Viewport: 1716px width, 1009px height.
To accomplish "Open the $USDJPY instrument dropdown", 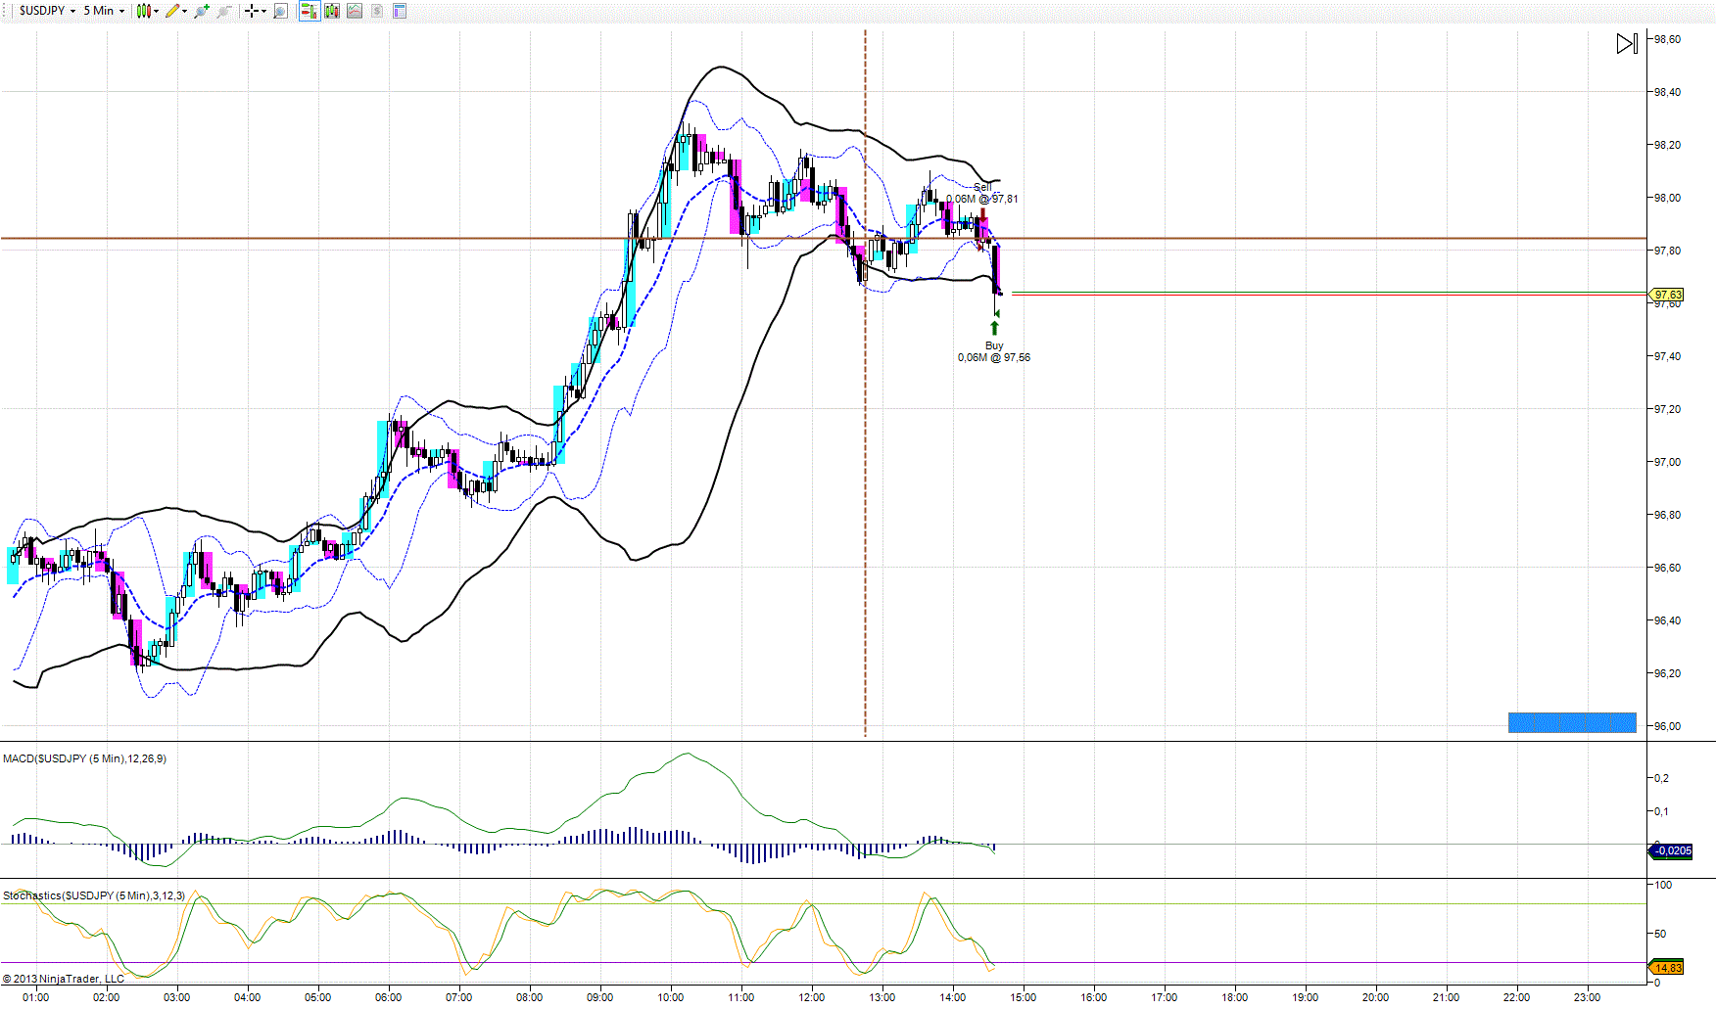I will click(x=47, y=11).
